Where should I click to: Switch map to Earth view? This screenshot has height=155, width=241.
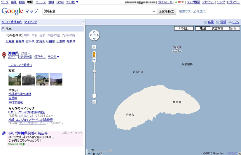[232, 28]
